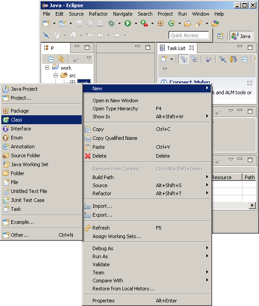Choose Example... from the submenu
Image resolution: width=259 pixels, height=306 pixels.
click(x=42, y=222)
